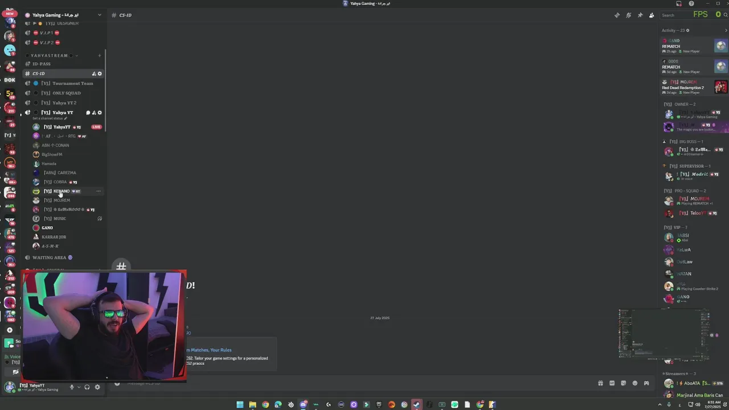Select Modrić in SUPERVISOR members
Image resolution: width=729 pixels, height=410 pixels.
pyautogui.click(x=694, y=176)
